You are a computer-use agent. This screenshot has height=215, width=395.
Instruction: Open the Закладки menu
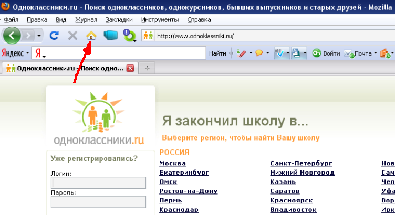[119, 20]
